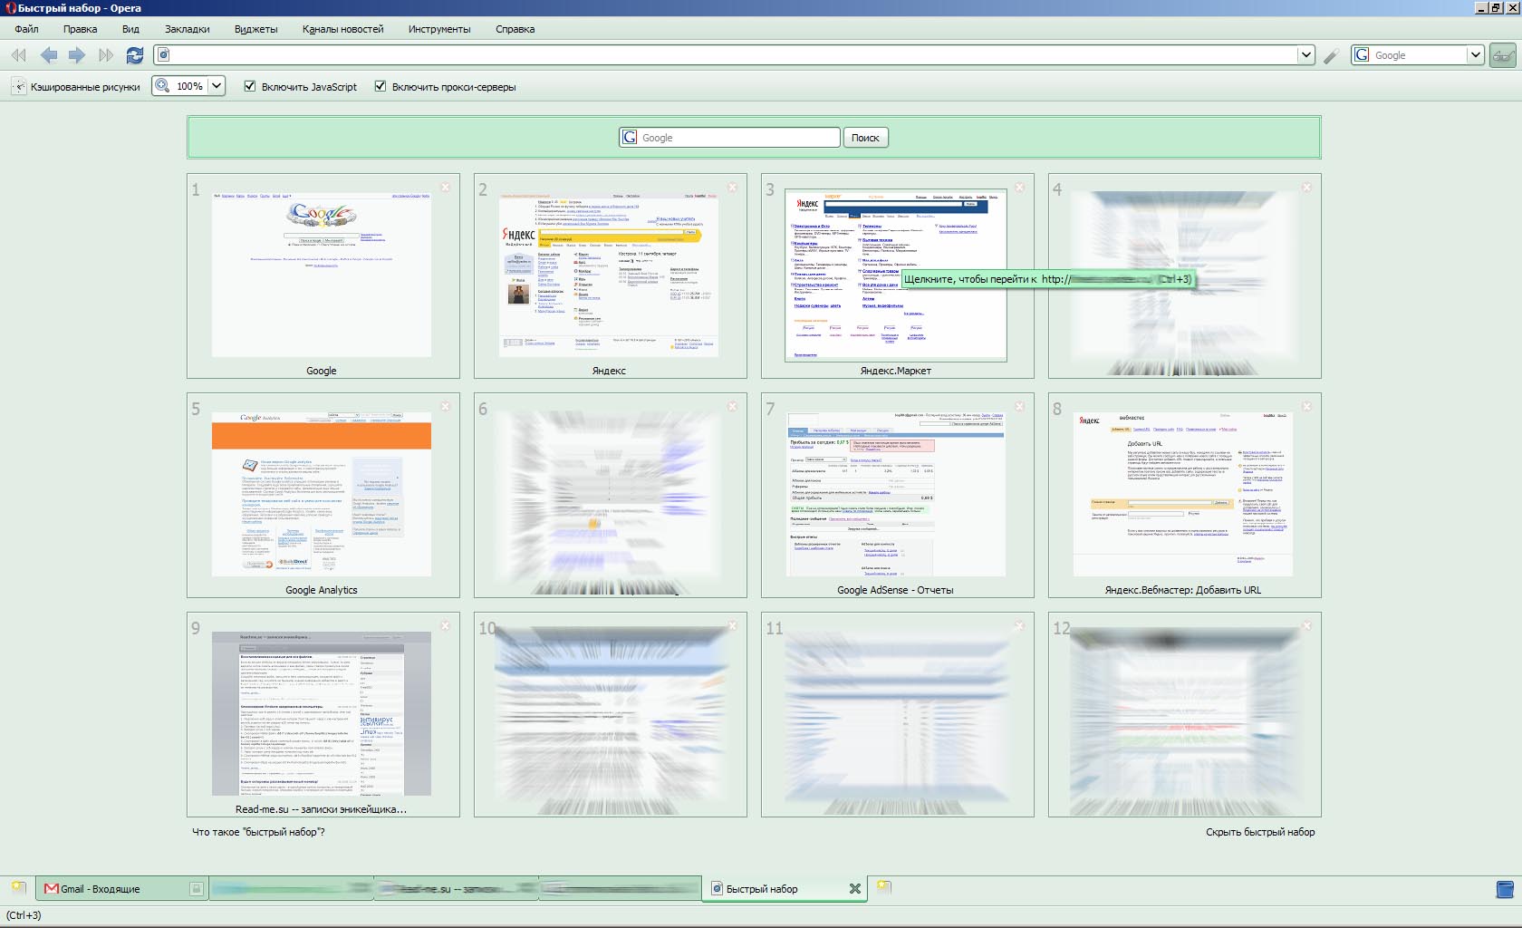Viewport: 1522px width, 928px height.
Task: Open speed dial 2 Яндекс thumbnail
Action: 609,274
